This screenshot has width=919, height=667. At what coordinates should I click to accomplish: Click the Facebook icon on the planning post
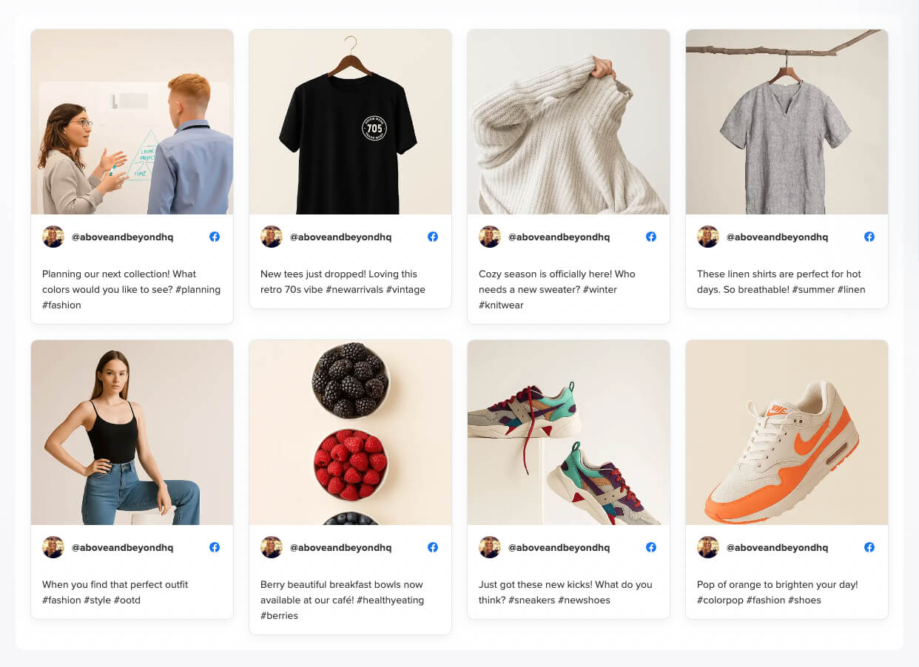pyautogui.click(x=215, y=237)
